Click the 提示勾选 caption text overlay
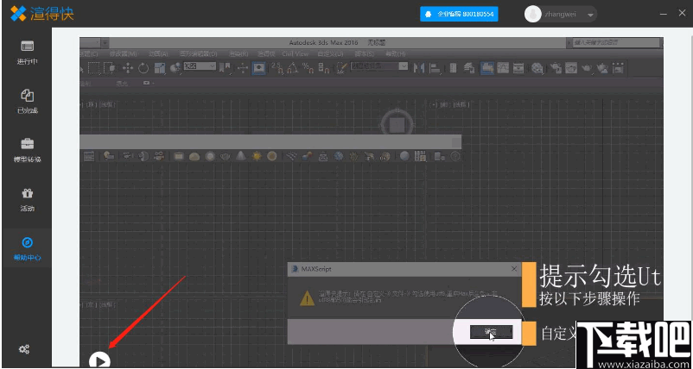The height and width of the screenshot is (369, 693). [x=600, y=278]
